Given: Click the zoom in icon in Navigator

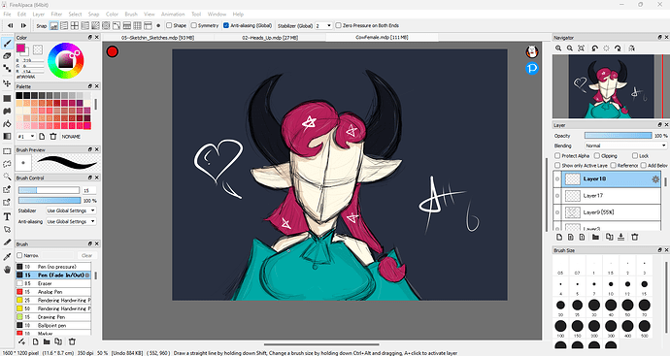Looking at the screenshot, I should (558, 49).
